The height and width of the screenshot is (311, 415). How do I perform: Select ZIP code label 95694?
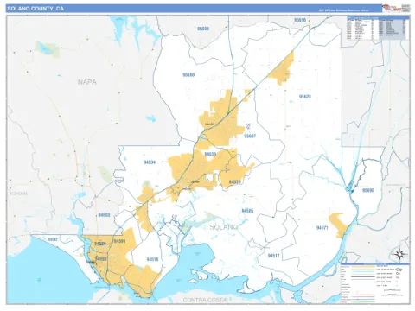203,29
